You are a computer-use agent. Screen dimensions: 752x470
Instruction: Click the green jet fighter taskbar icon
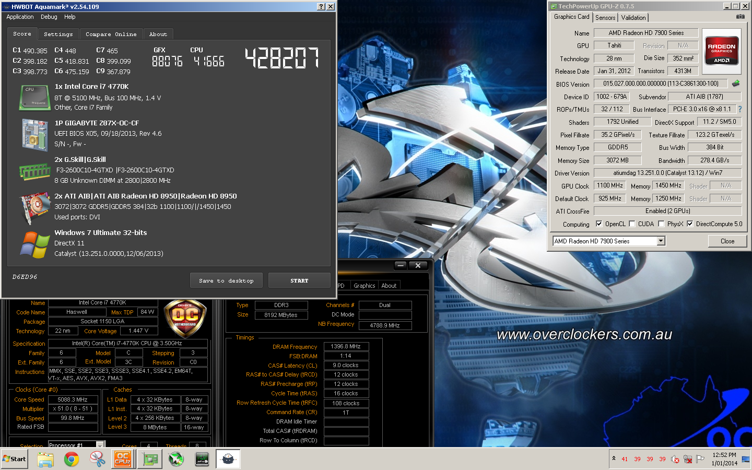tap(176, 459)
